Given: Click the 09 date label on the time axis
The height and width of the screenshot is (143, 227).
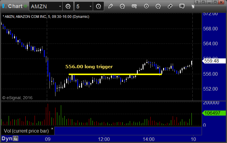Looking at the screenshot, I should click(48, 139).
